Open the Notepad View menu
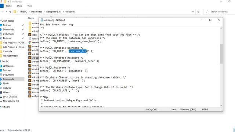Viewport: 235px width, 132px height. click(64, 25)
